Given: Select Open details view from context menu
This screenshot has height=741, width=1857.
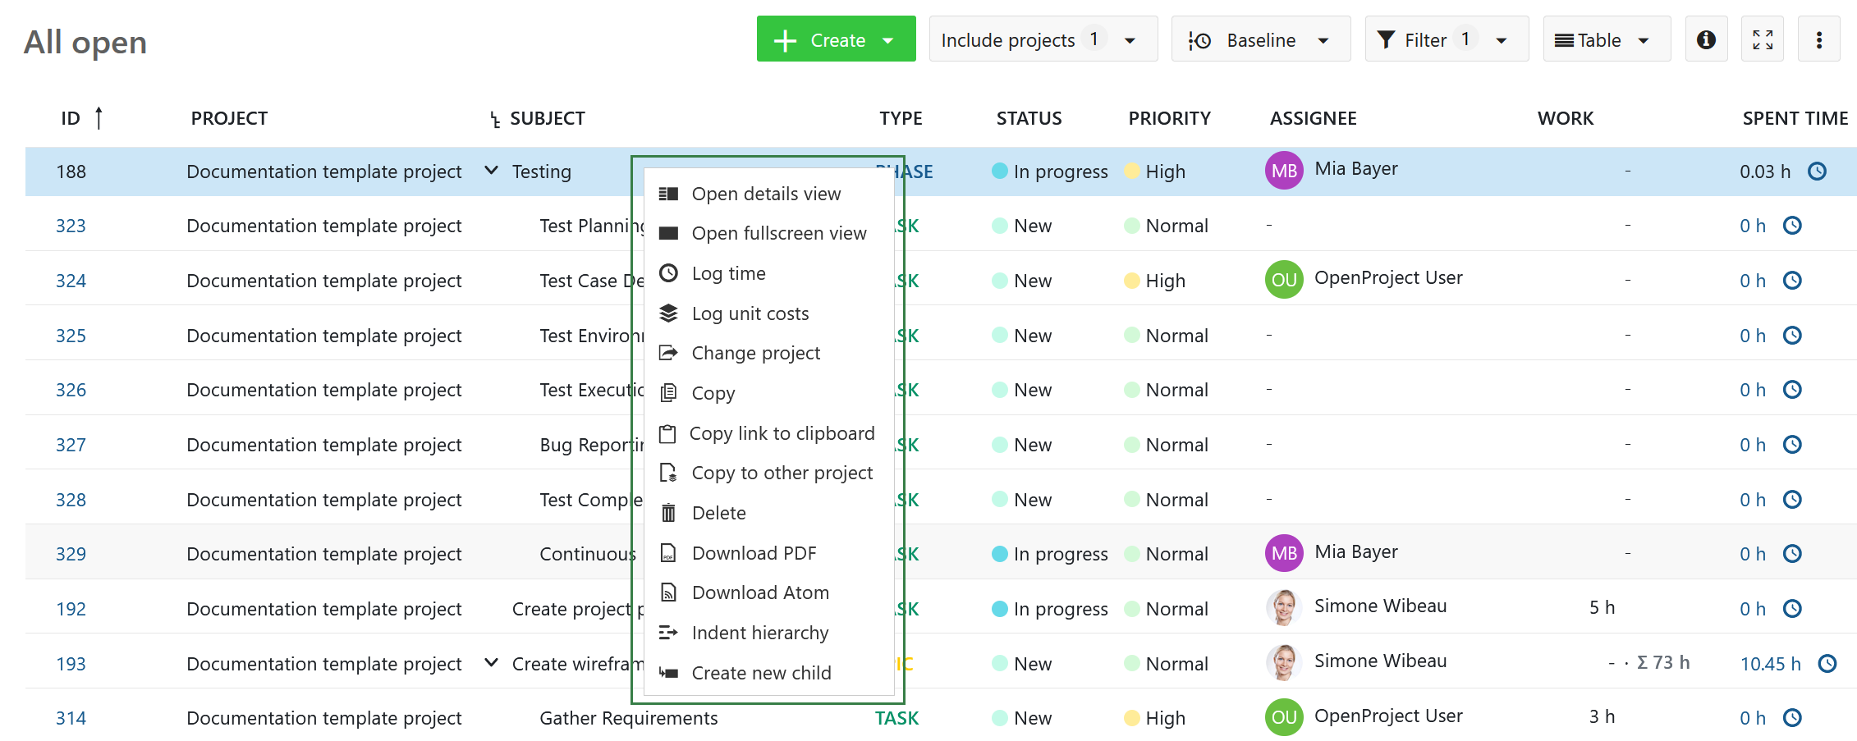Looking at the screenshot, I should coord(765,194).
